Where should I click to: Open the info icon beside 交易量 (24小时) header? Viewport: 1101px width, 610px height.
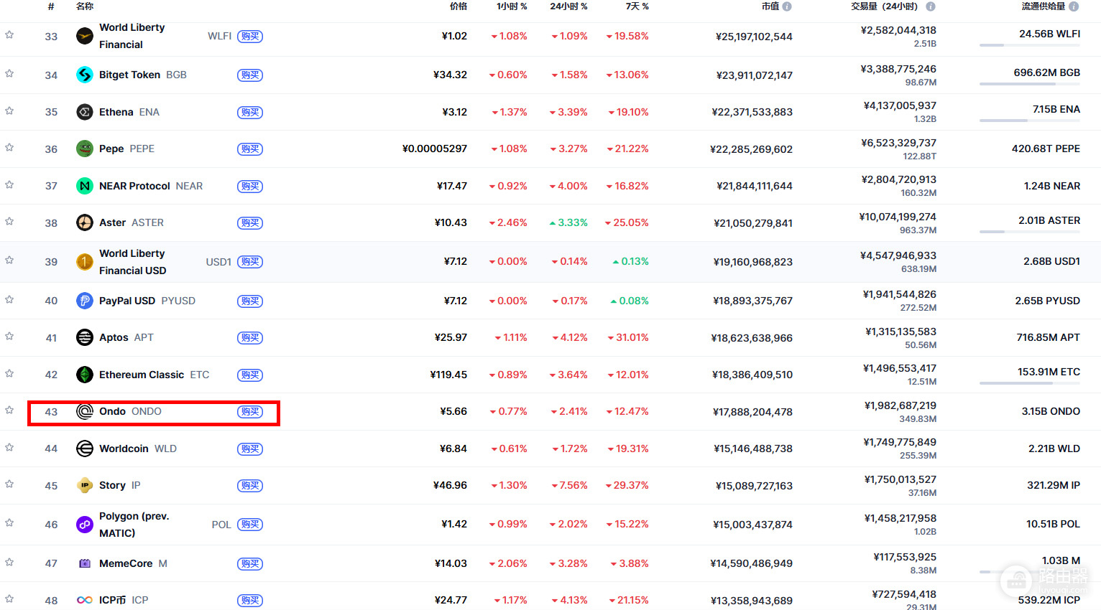tap(931, 6)
